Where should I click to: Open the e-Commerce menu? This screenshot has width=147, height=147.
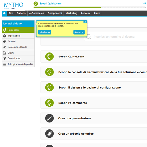[x=37, y=13]
